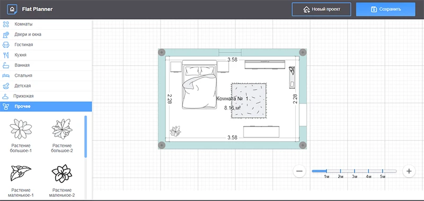Select the top-right room corner handle

pyautogui.click(x=303, y=52)
